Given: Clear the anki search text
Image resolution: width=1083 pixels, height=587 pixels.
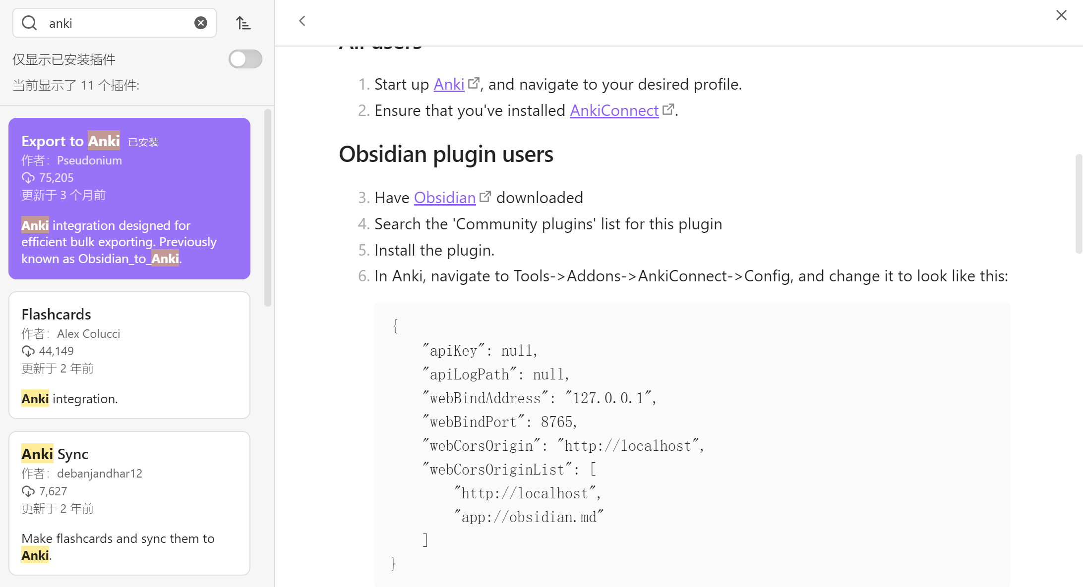Looking at the screenshot, I should click(201, 23).
